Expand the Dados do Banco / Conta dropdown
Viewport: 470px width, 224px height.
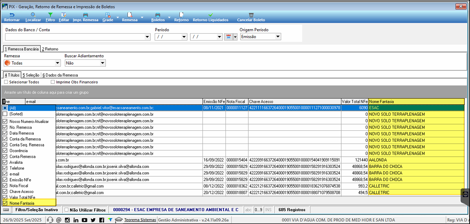(148, 37)
